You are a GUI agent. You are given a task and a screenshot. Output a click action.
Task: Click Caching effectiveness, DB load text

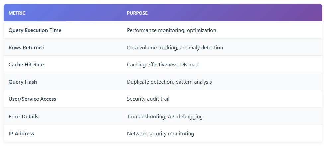tap(163, 65)
